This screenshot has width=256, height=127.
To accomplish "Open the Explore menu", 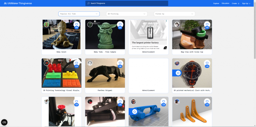I will [216, 3].
